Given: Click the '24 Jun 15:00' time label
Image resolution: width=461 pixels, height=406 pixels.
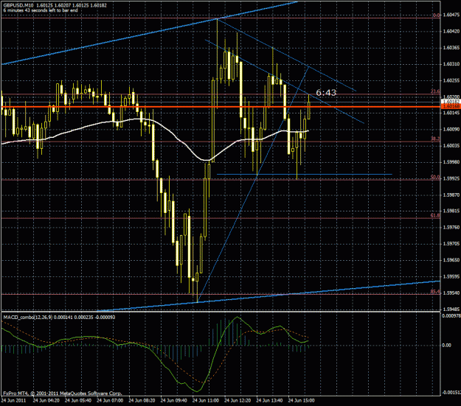Looking at the screenshot, I should click(301, 400).
